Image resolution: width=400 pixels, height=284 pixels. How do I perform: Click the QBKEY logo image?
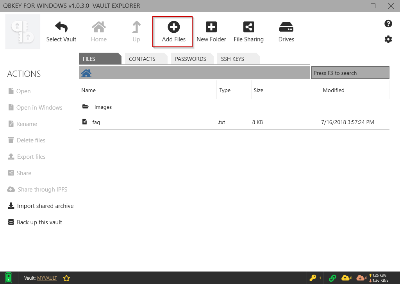[x=23, y=32]
